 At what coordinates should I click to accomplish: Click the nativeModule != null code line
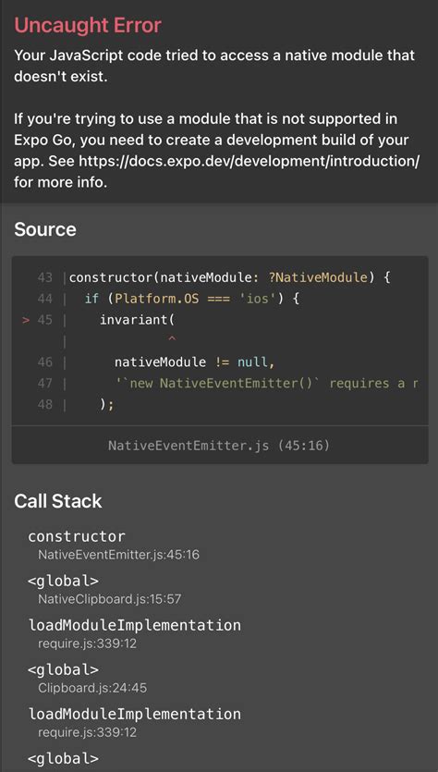194,362
